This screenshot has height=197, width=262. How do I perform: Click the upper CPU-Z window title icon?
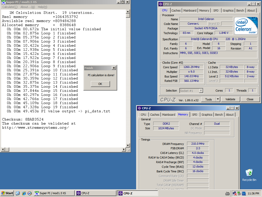[161, 4]
